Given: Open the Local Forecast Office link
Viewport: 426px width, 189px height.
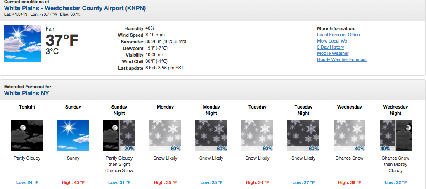Looking at the screenshot, I should [x=338, y=35].
